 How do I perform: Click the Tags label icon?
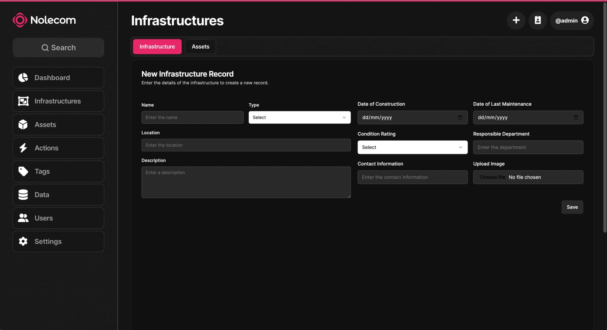(23, 171)
